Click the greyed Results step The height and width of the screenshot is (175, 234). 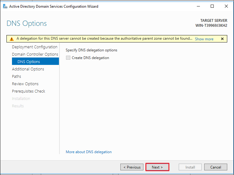click(x=18, y=106)
